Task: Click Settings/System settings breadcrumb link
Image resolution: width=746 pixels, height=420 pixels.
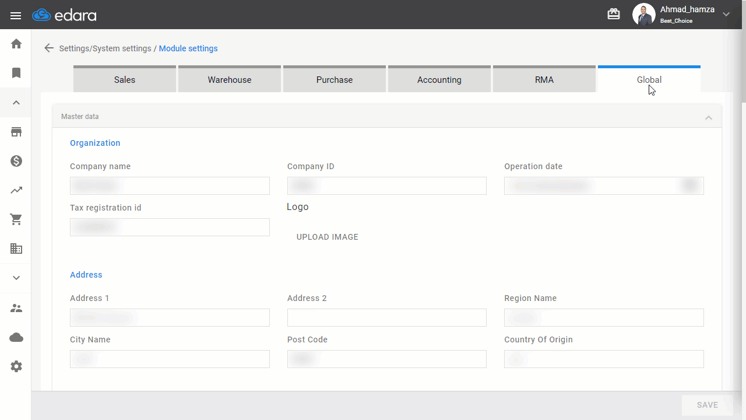Action: point(105,48)
